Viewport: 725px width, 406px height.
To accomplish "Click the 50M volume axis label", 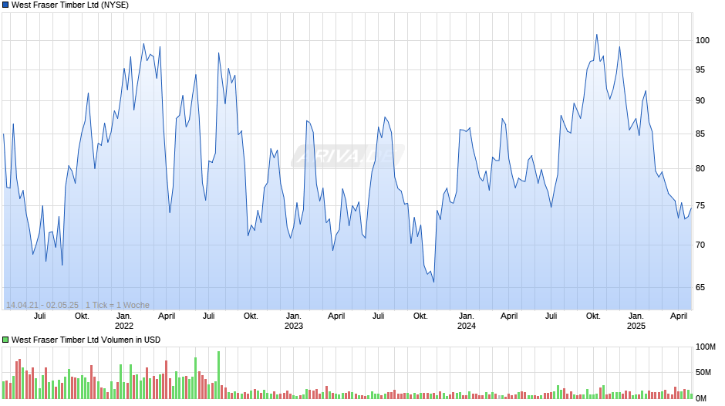I will pos(703,372).
